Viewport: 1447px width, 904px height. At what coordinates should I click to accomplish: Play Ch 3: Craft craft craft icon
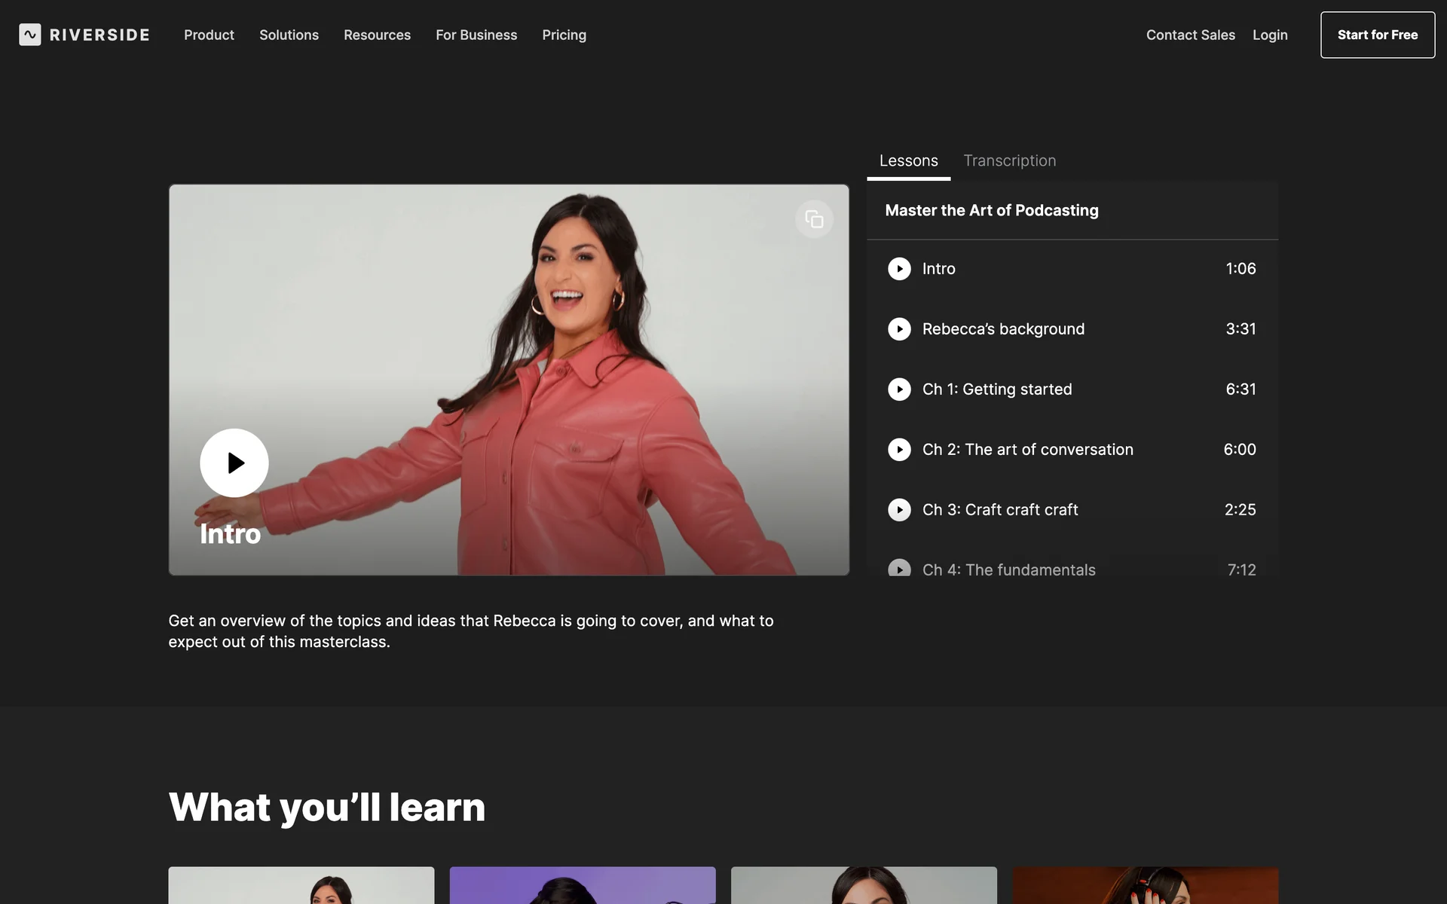(x=899, y=510)
